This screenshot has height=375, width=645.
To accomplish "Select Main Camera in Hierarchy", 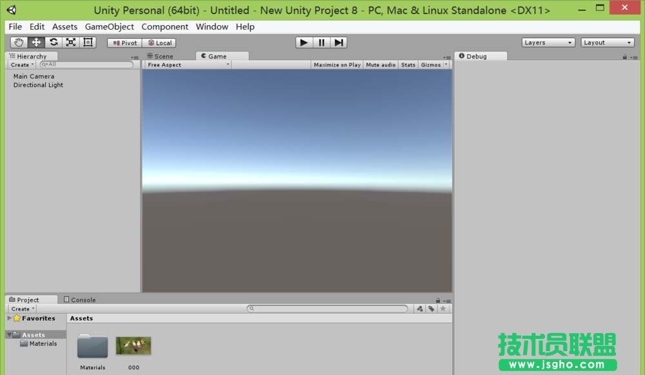I will pyautogui.click(x=34, y=77).
